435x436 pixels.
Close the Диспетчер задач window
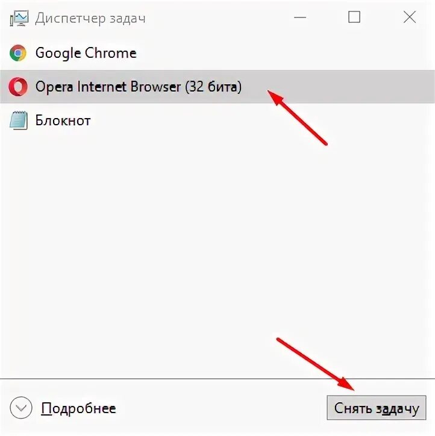tap(410, 17)
